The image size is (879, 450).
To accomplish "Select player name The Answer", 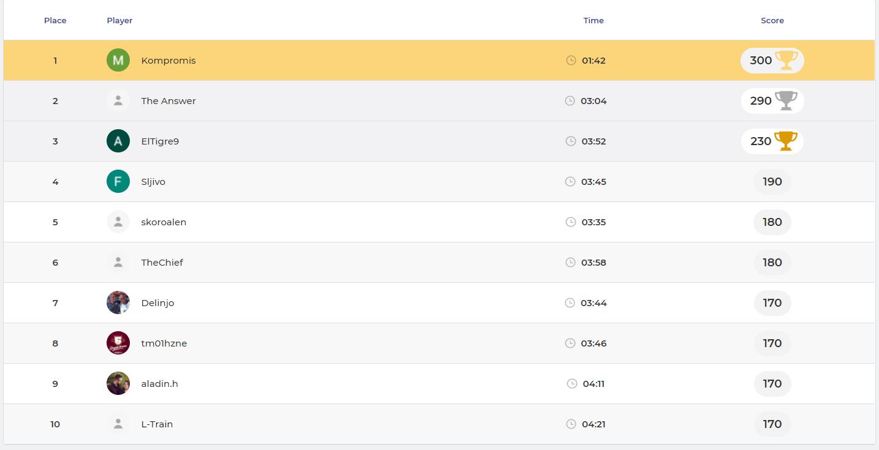I will [168, 101].
